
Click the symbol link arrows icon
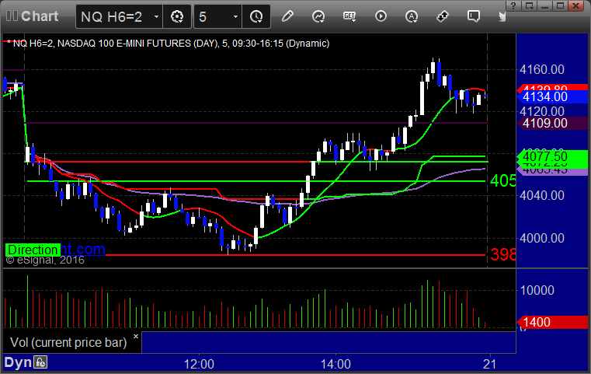coord(442,16)
